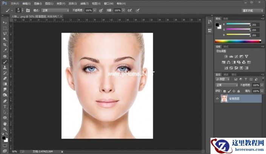
Task: Pick the Eyedropper tool
Action: click(5, 50)
